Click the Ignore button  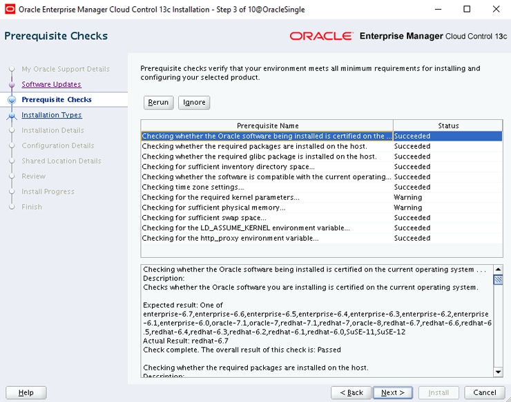tap(194, 103)
